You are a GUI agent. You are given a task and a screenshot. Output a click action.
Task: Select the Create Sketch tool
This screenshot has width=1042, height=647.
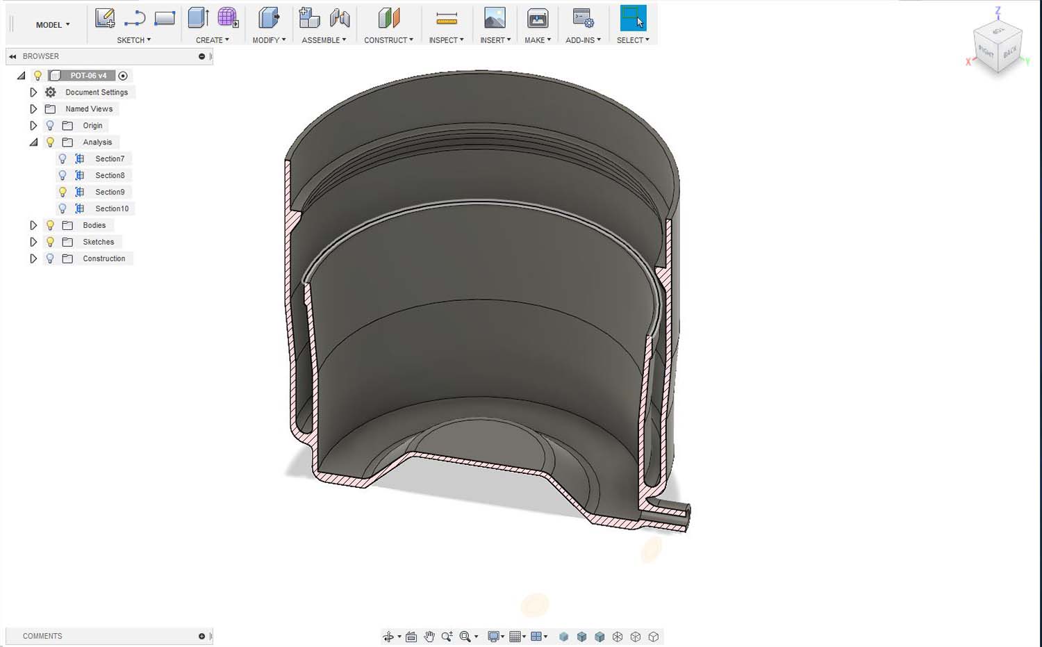click(105, 18)
